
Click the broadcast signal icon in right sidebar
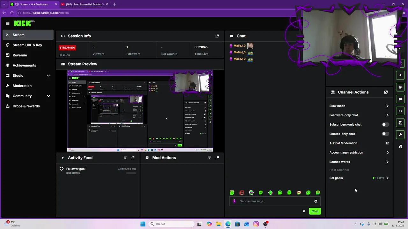coord(400,111)
